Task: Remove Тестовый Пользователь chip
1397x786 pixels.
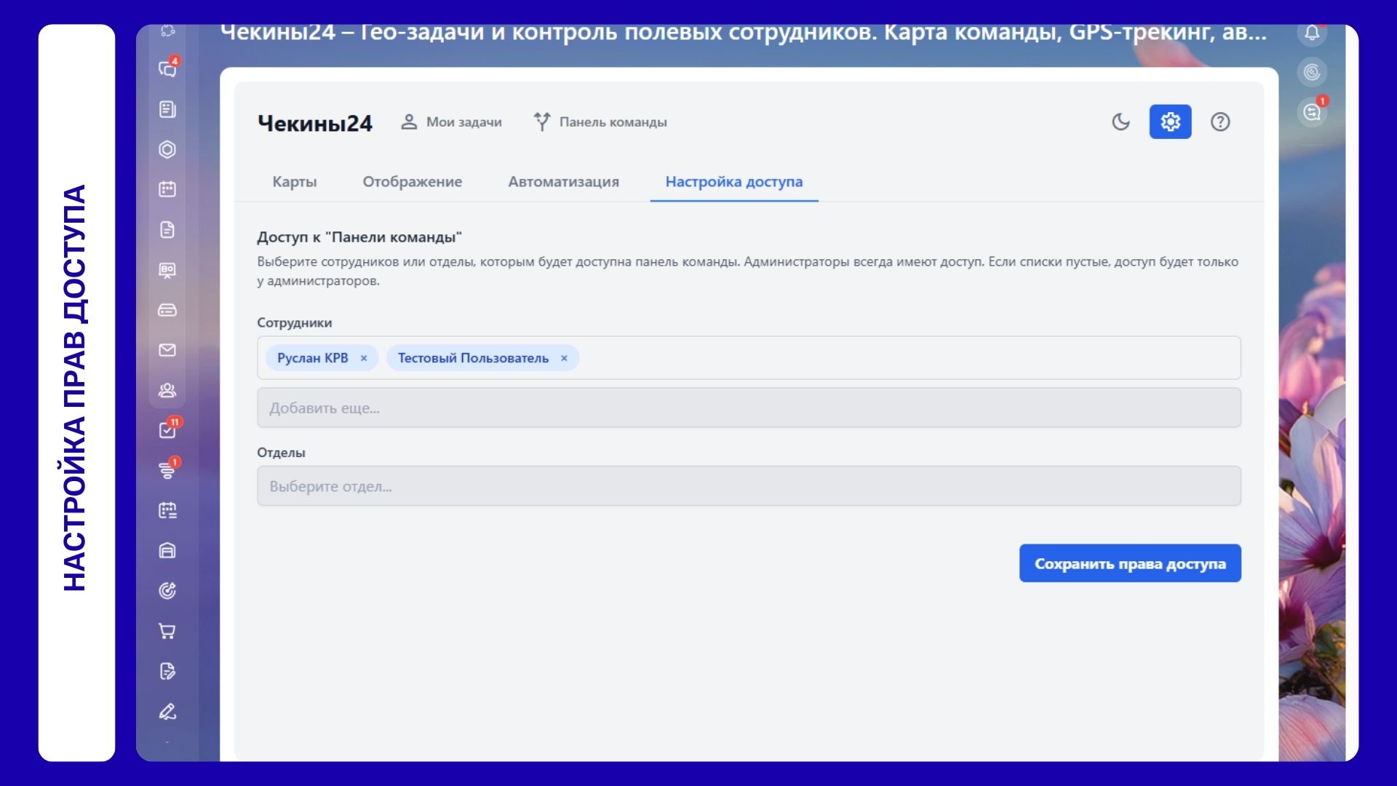Action: (564, 358)
